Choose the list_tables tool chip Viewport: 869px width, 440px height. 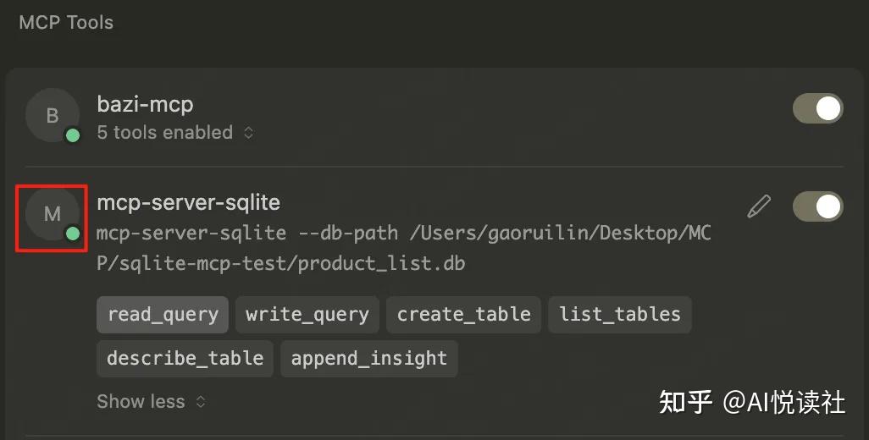point(620,315)
